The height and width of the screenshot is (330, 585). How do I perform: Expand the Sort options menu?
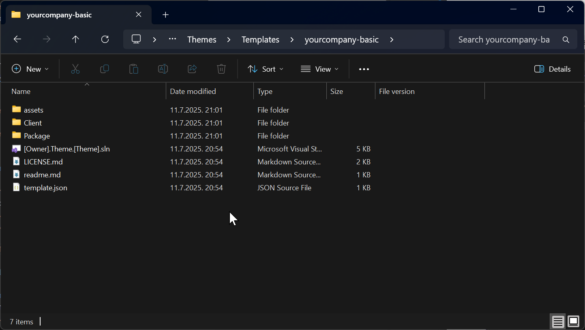[x=266, y=69]
